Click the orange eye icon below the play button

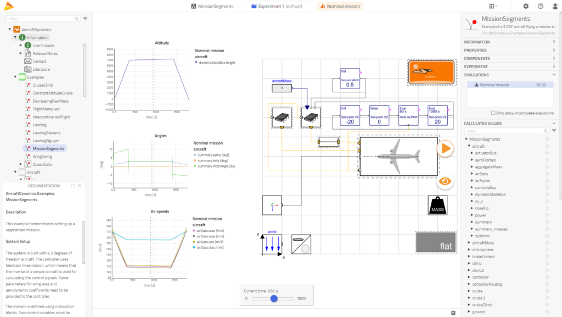point(445,181)
